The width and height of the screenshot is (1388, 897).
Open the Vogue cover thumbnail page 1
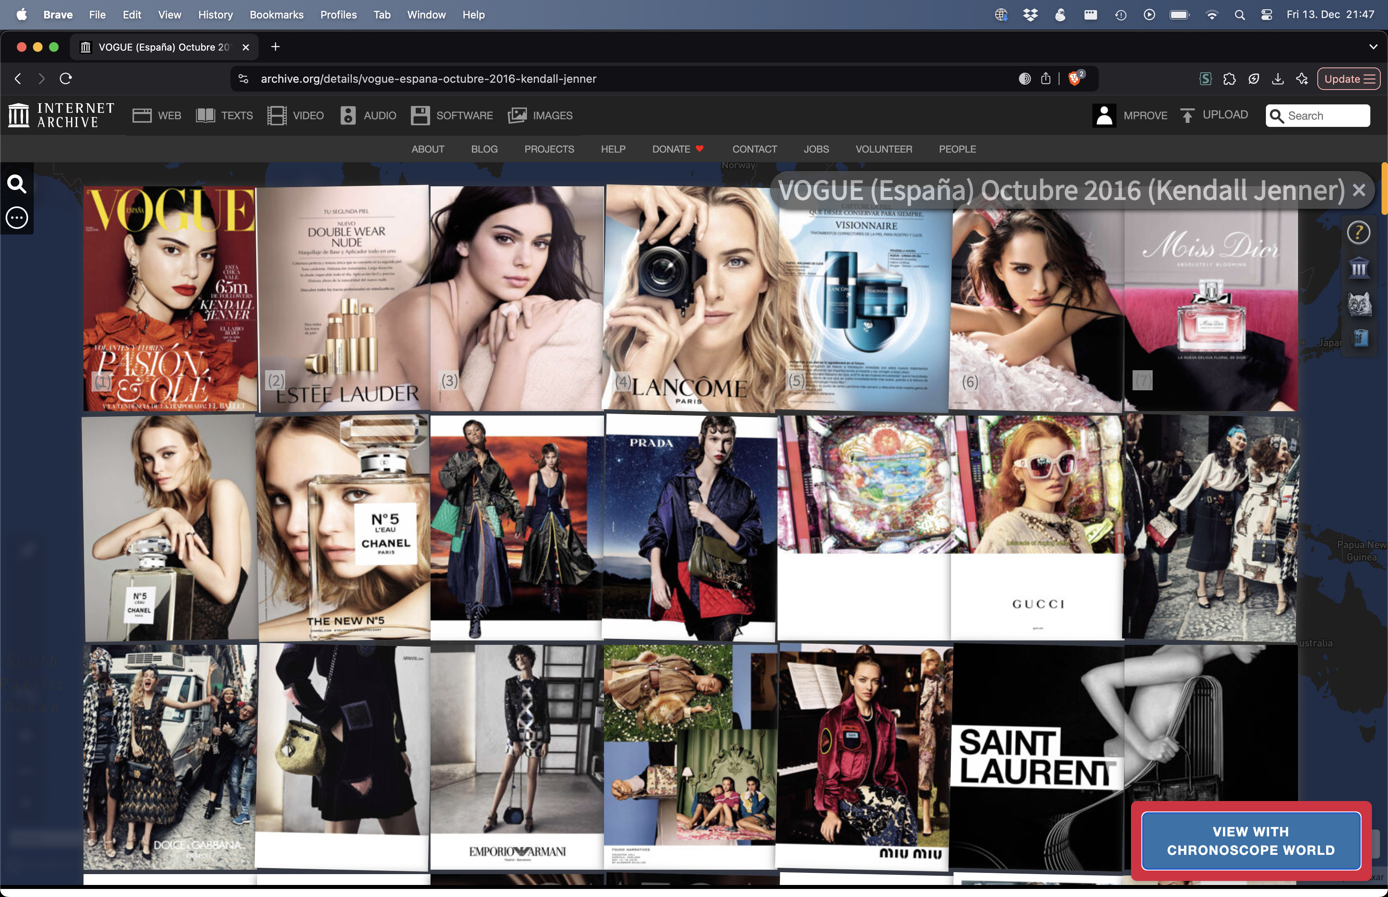(169, 299)
